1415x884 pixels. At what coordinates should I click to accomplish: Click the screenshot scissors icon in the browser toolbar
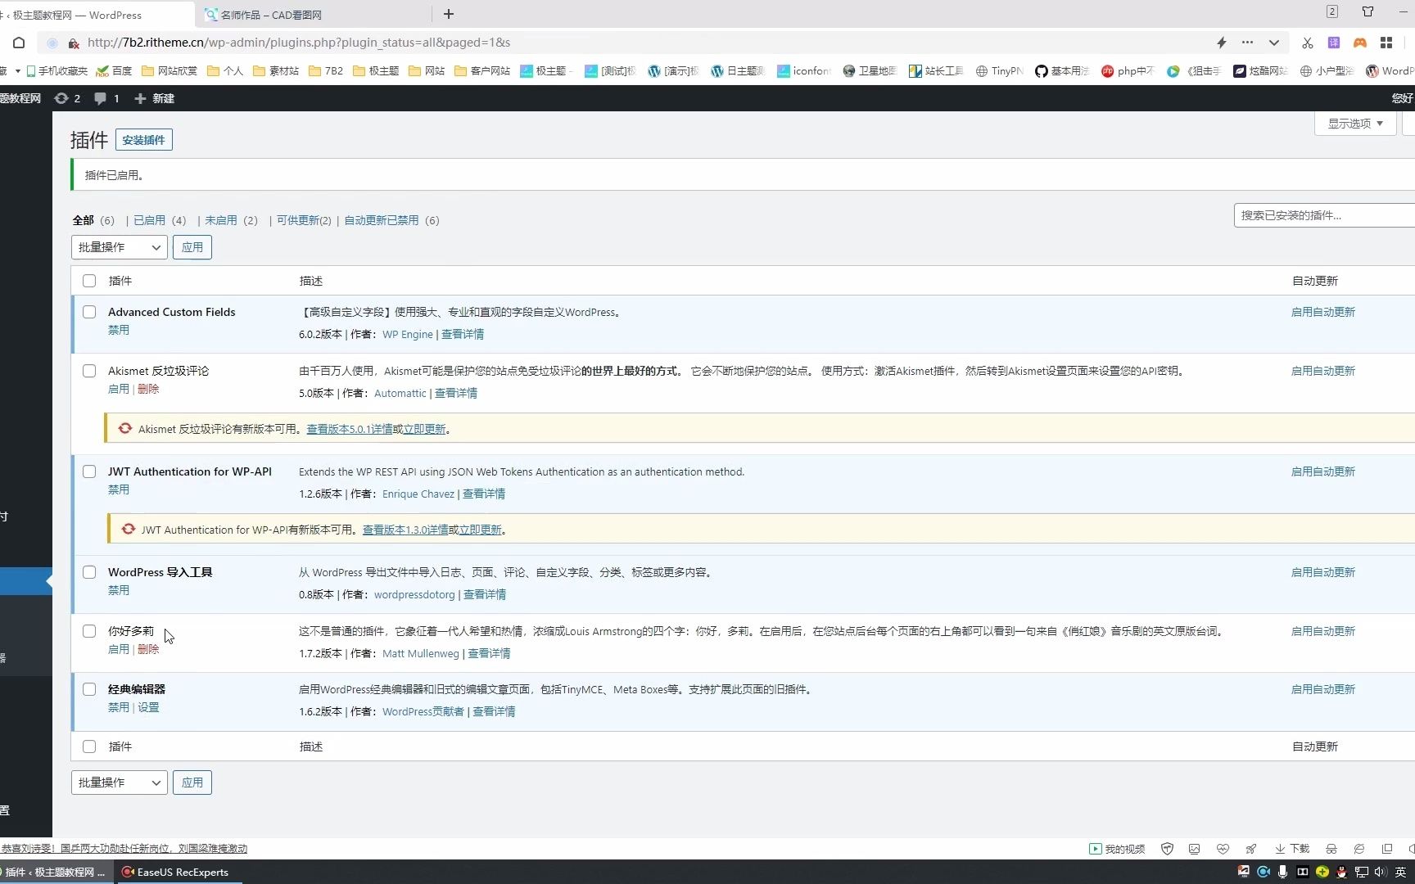click(1307, 43)
